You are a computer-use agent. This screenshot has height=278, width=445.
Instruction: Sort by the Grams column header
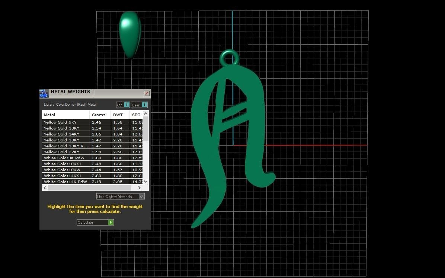(x=100, y=115)
